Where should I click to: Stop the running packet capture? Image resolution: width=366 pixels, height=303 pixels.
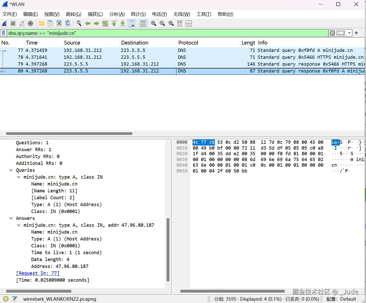point(13,23)
